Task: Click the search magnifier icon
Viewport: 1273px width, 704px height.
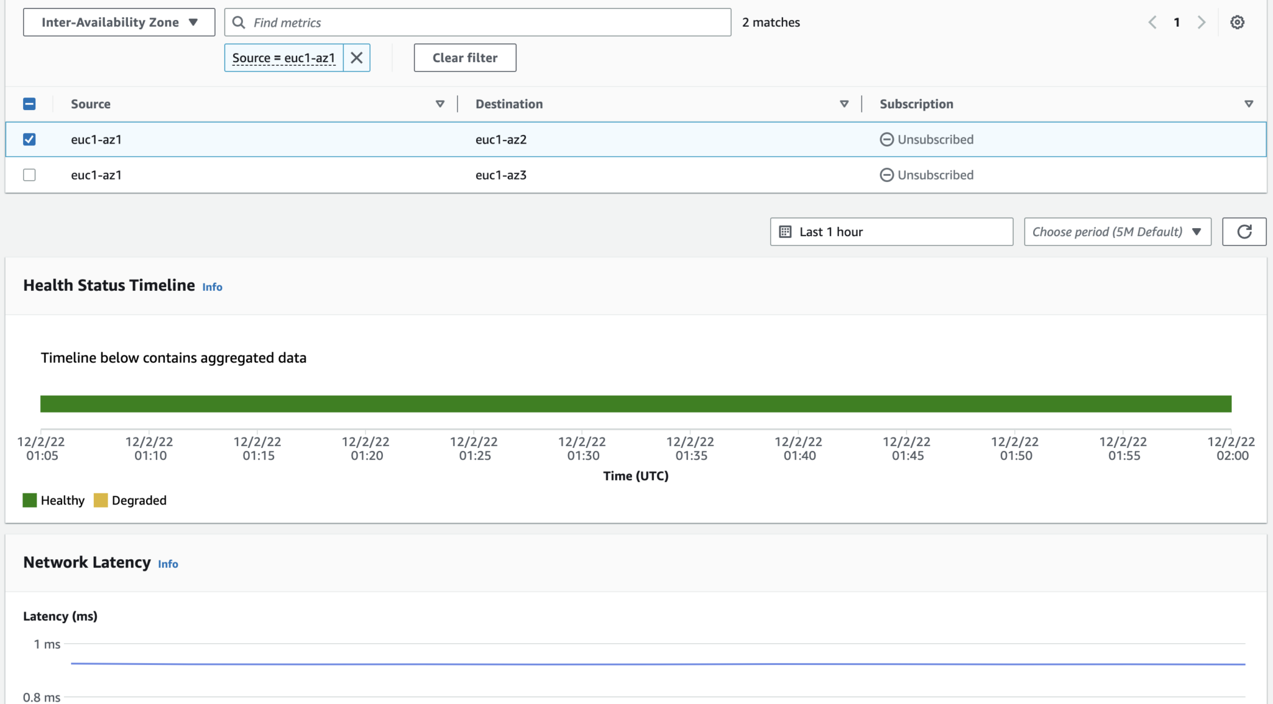Action: pyautogui.click(x=239, y=22)
